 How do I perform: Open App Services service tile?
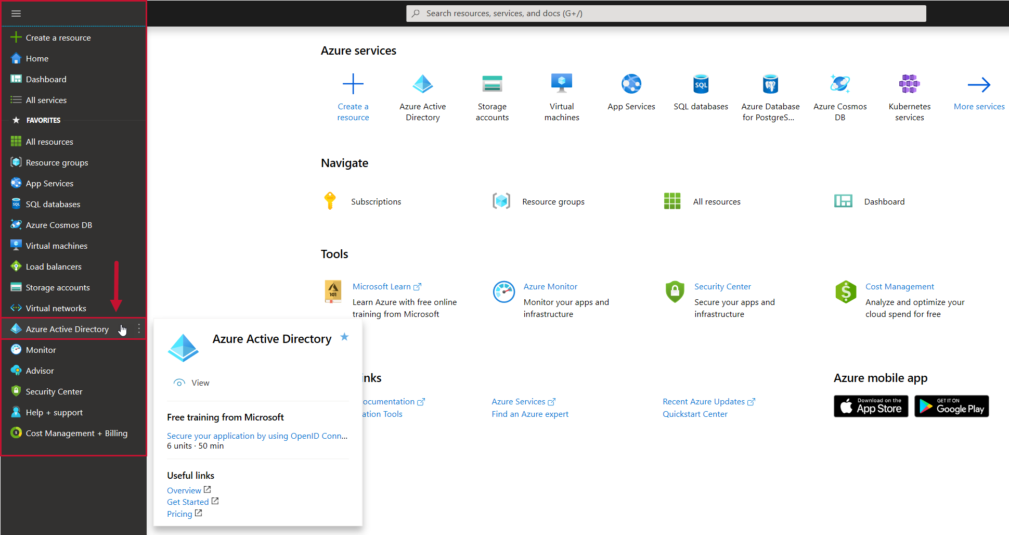coord(631,93)
